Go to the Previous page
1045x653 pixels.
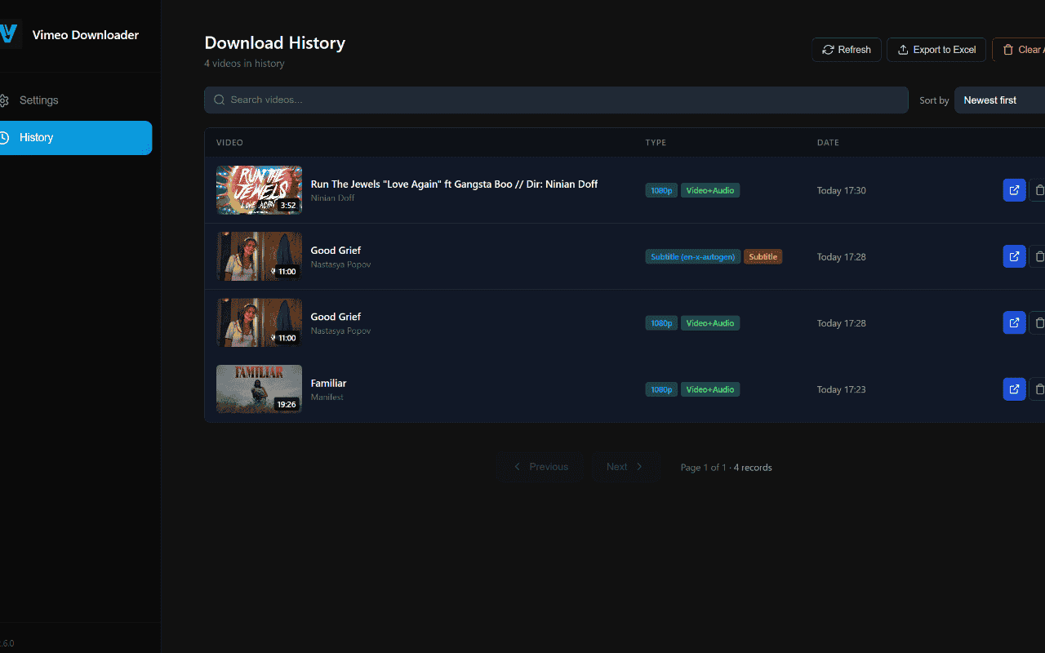click(540, 467)
